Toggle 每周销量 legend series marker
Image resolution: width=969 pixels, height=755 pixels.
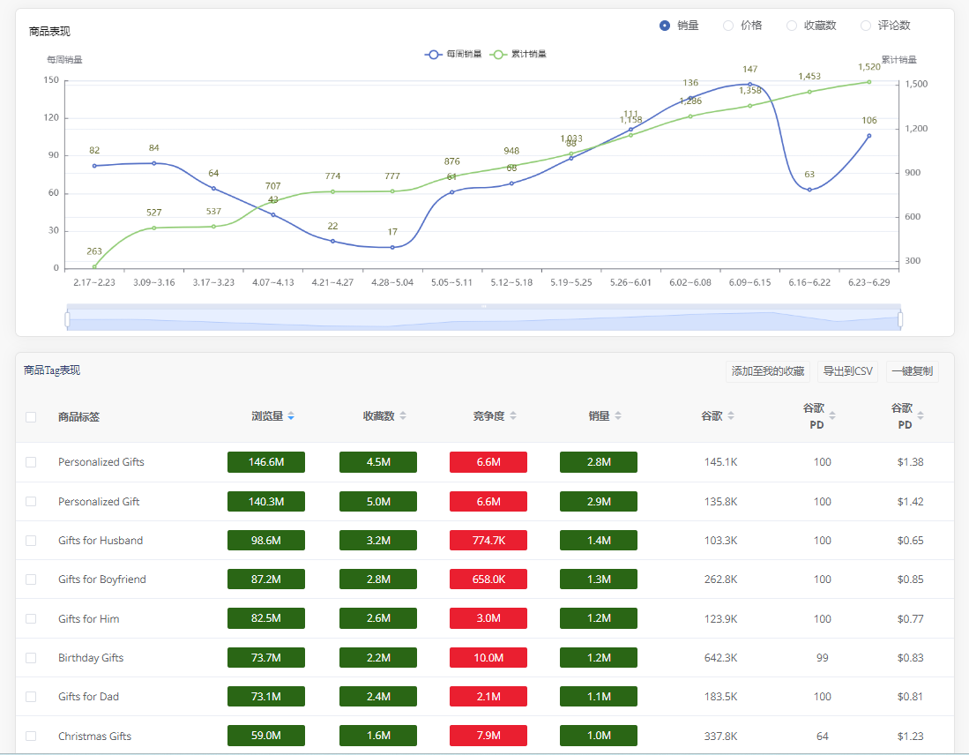(x=434, y=55)
